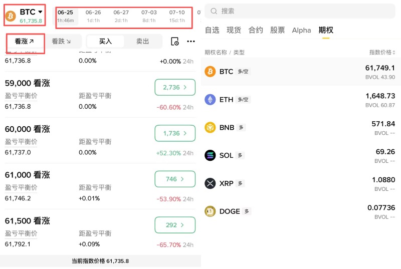The image size is (401, 269).
Task: Select the 06-27 expiry date tab
Action: (x=121, y=16)
